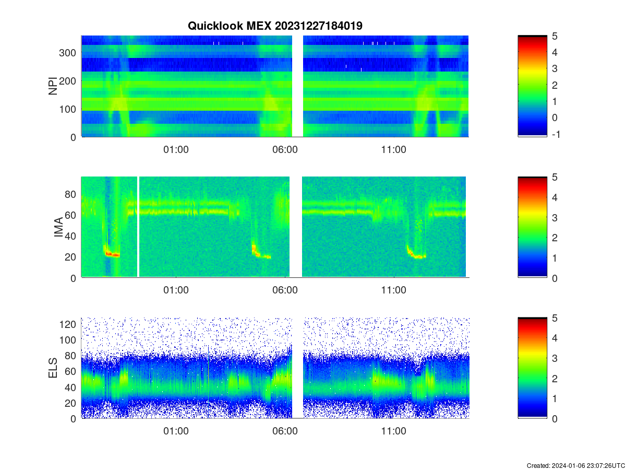Click the title Quicklook MEX 20231227184019
This screenshot has height=470, width=626.
[275, 26]
